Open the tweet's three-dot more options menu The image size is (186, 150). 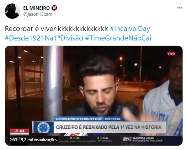pos(180,8)
